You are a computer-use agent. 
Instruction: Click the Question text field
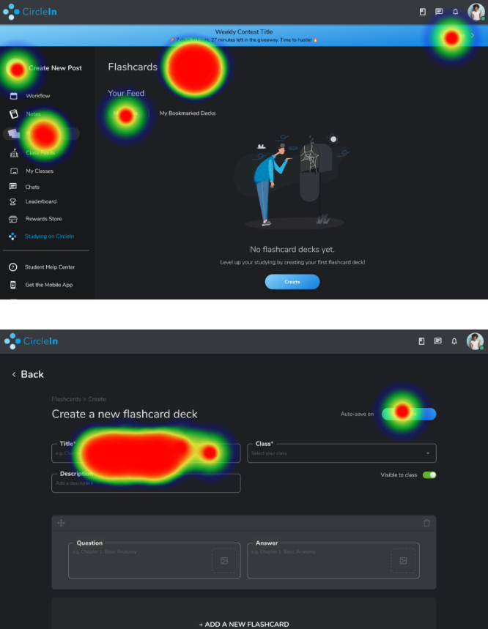(155, 560)
